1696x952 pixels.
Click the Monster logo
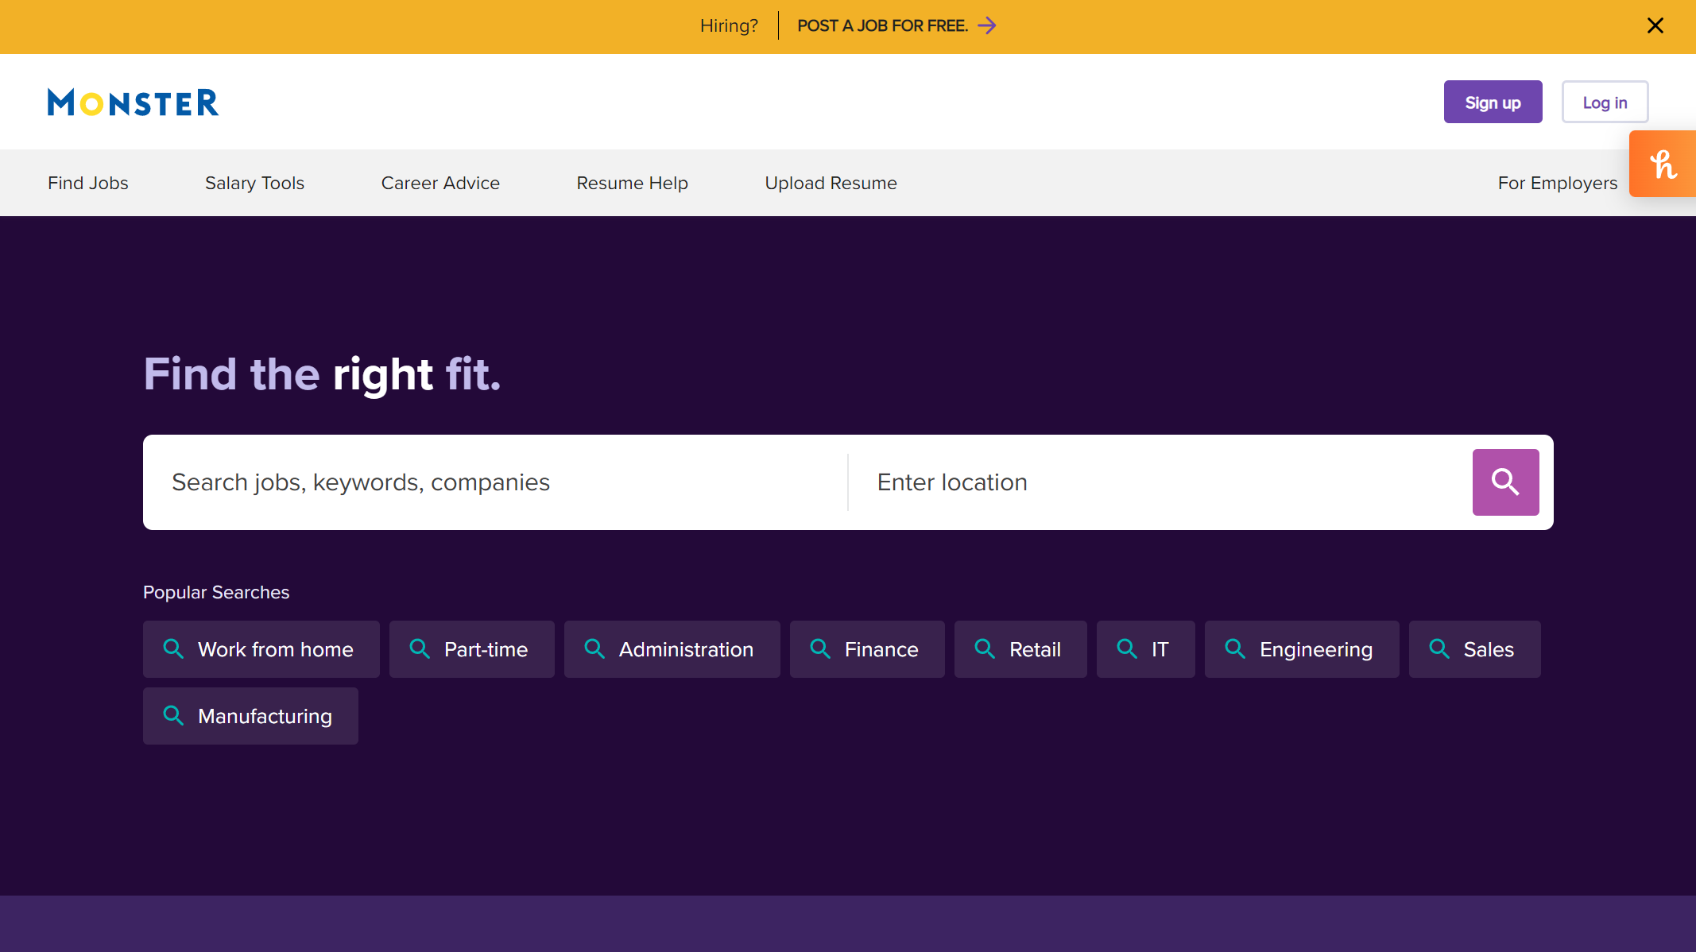[x=133, y=103]
